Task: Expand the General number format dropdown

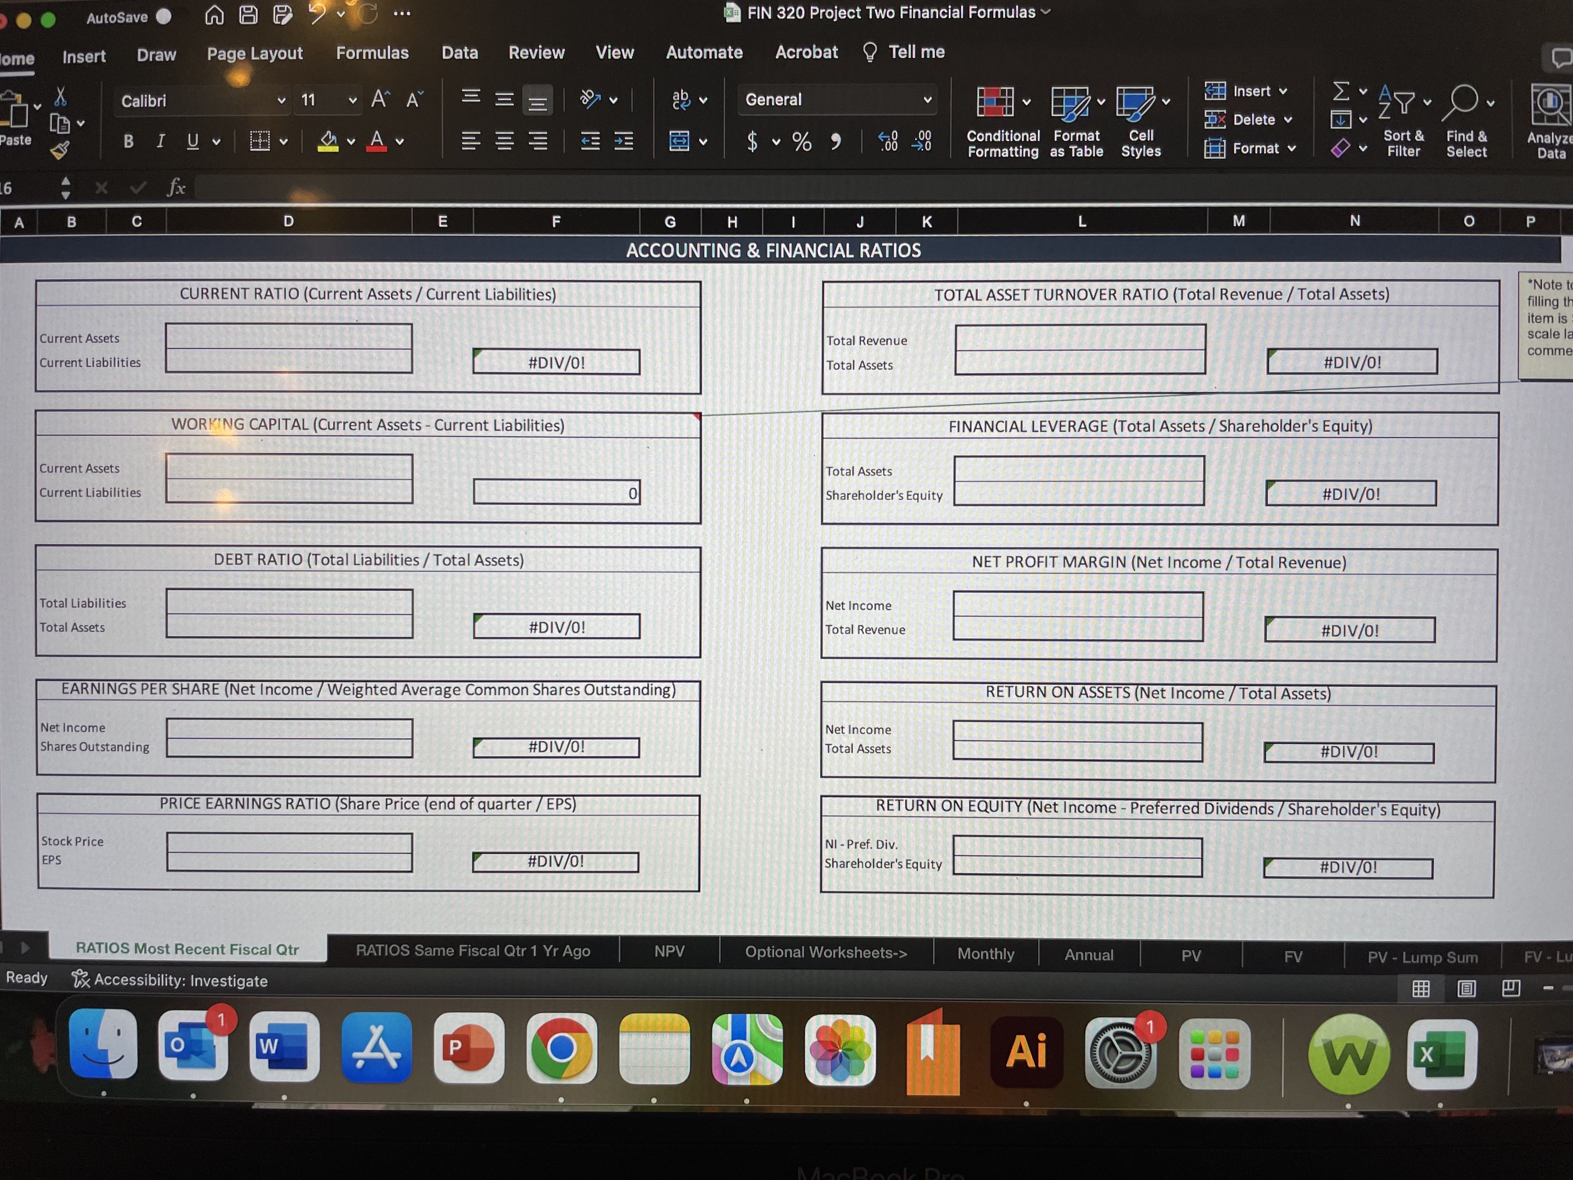Action: (x=927, y=100)
